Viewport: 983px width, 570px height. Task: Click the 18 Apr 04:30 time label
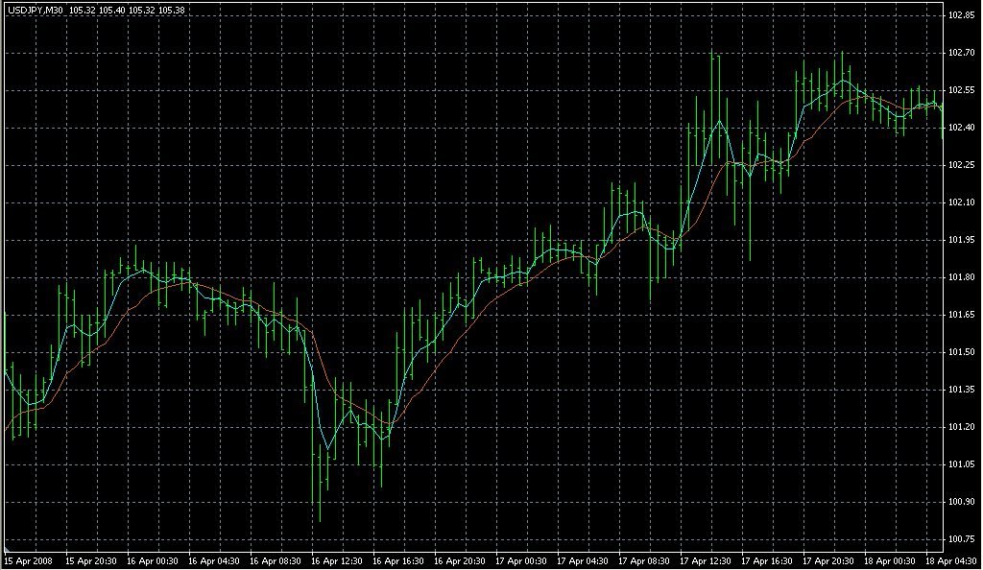coord(950,560)
